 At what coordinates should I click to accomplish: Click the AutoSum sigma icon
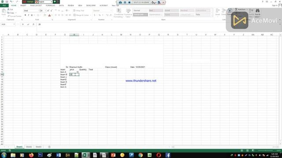click(x=236, y=9)
